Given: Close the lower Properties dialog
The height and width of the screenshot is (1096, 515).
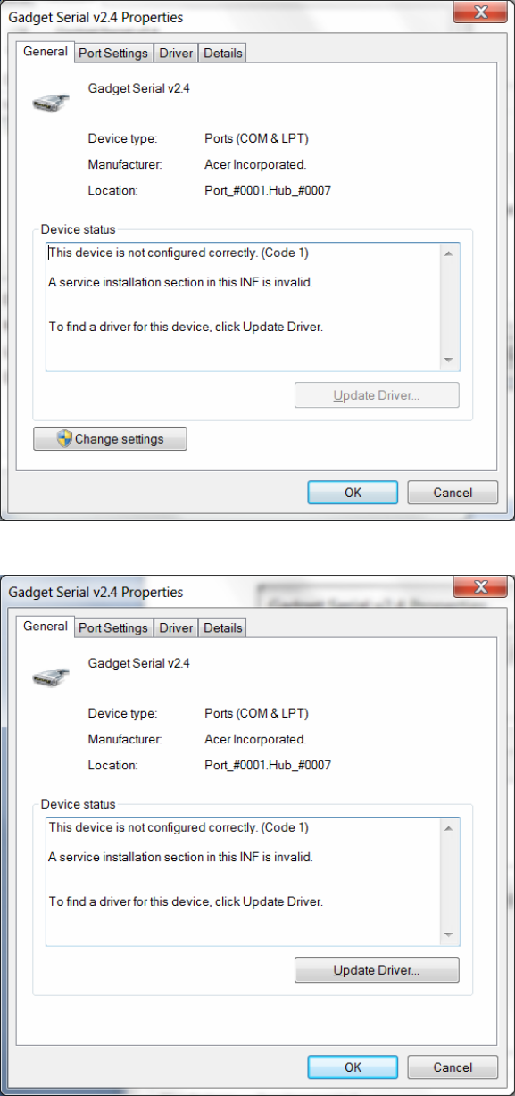Looking at the screenshot, I should pos(480,586).
